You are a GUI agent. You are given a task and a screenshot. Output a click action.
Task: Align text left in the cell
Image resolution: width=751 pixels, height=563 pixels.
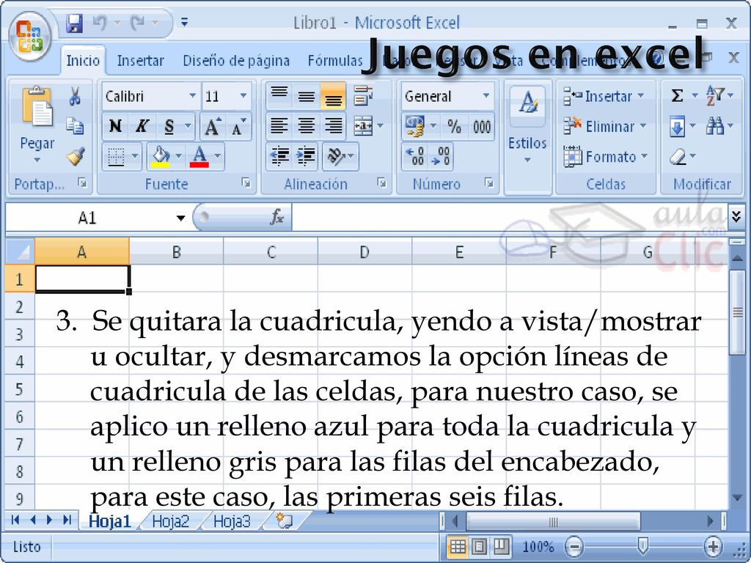pyautogui.click(x=279, y=126)
